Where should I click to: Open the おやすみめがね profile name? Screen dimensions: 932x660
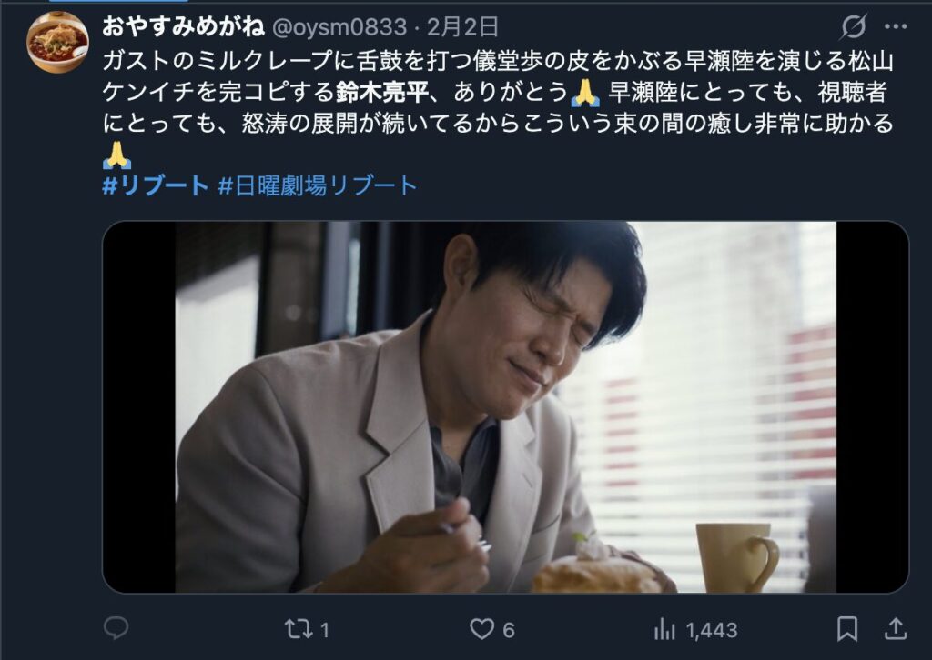point(183,26)
